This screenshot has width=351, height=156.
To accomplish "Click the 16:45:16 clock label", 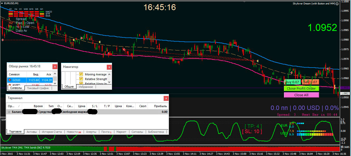I will [x=160, y=7].
